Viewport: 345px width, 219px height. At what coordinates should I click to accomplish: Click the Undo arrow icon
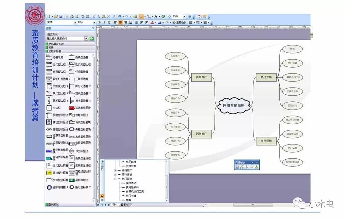tap(119, 17)
